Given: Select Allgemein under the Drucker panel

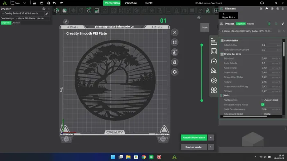Looking at the screenshot, I should pyautogui.click(x=6, y=23).
